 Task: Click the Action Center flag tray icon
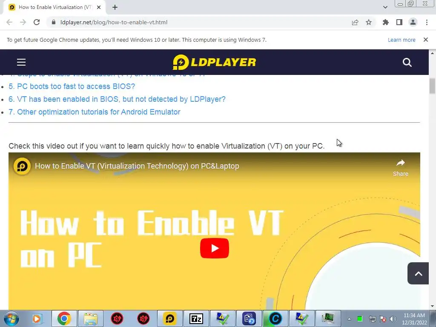click(383, 319)
